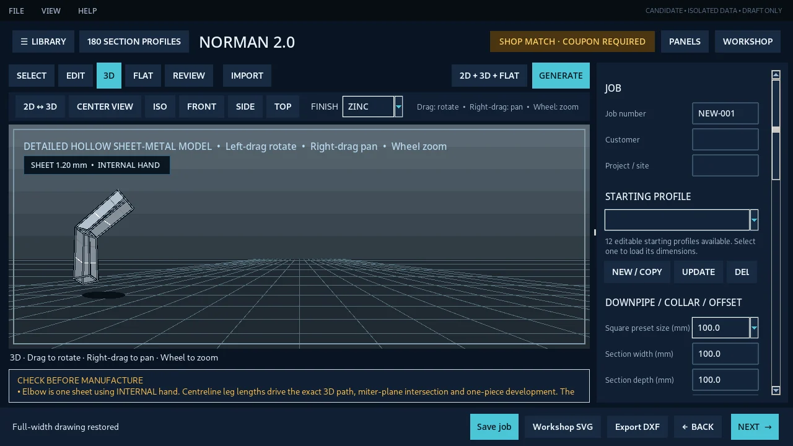Click the NEW / COPY button
Screen dimensions: 793x446
(637, 272)
